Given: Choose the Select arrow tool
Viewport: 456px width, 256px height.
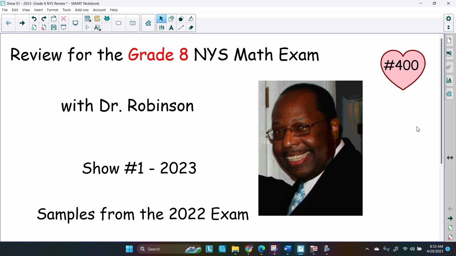Looking at the screenshot, I should pyautogui.click(x=161, y=19).
